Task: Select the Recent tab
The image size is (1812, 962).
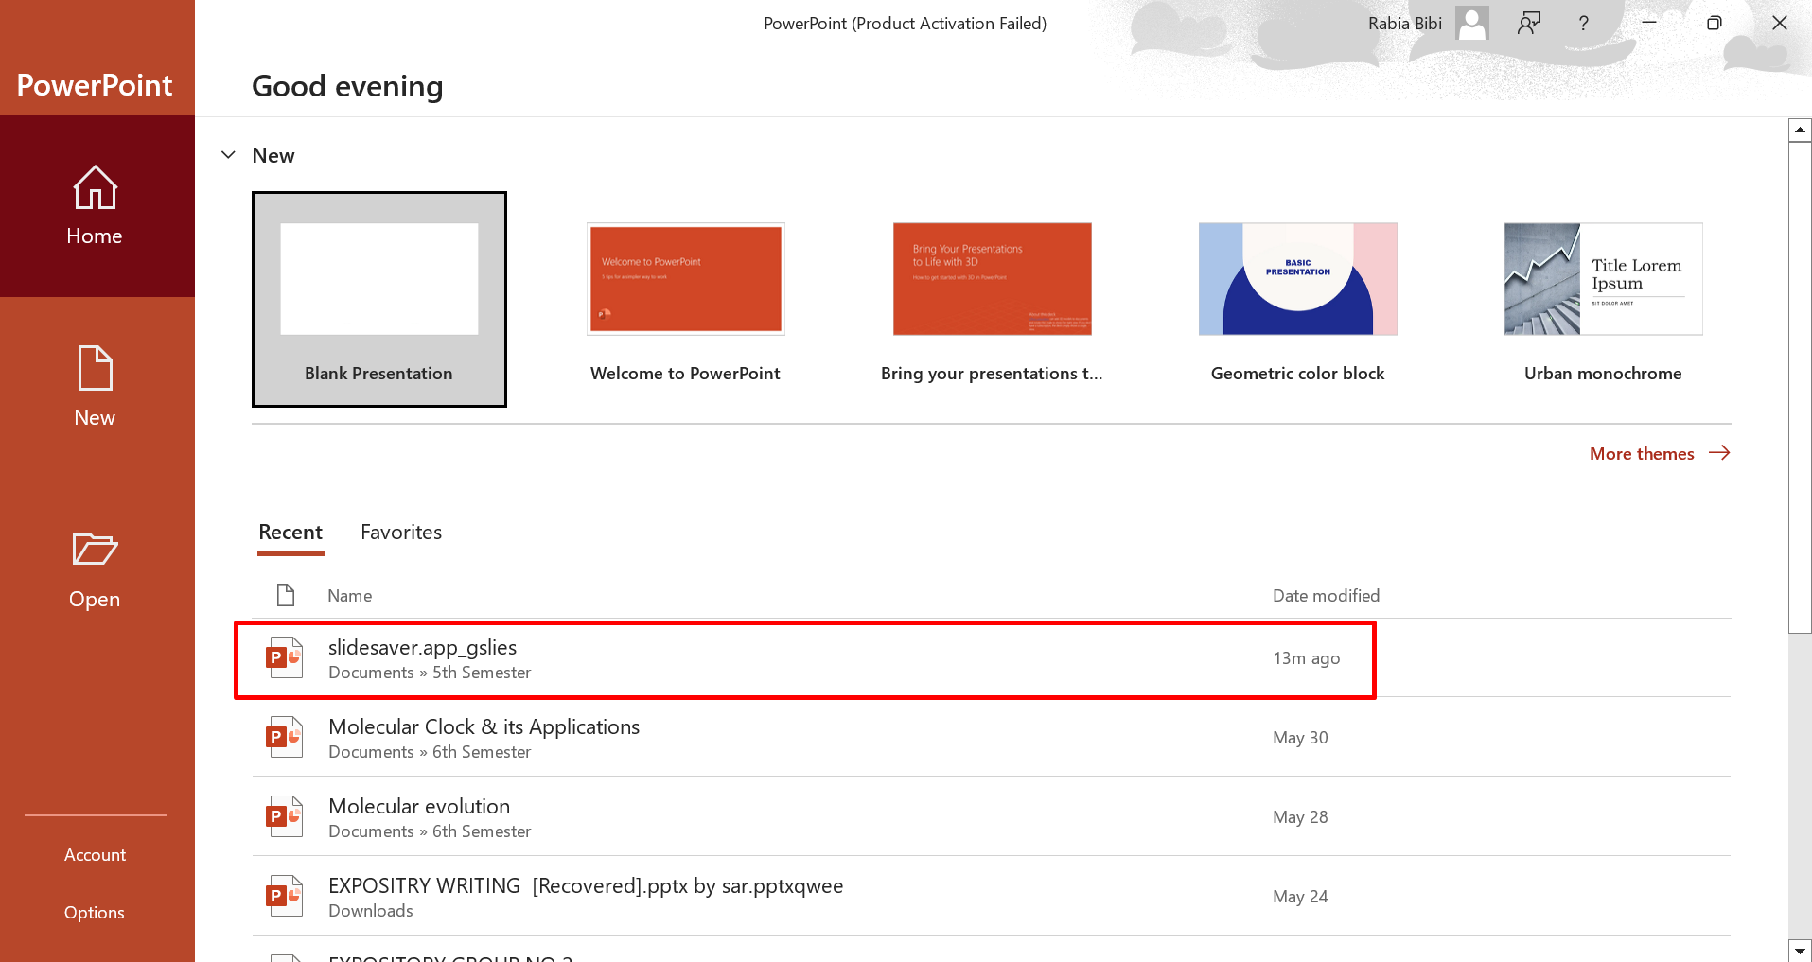Action: pos(290,533)
